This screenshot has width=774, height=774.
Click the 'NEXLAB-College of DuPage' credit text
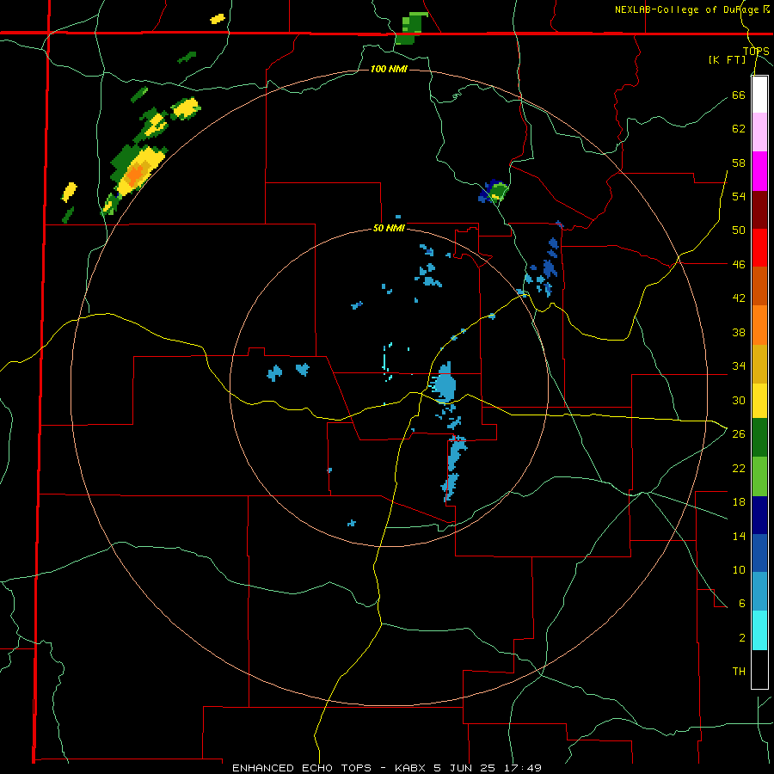[689, 9]
